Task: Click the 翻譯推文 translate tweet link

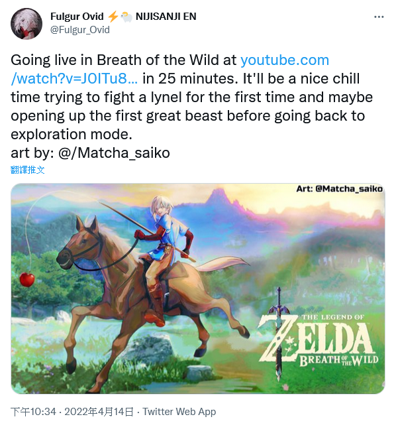Action: coord(27,170)
